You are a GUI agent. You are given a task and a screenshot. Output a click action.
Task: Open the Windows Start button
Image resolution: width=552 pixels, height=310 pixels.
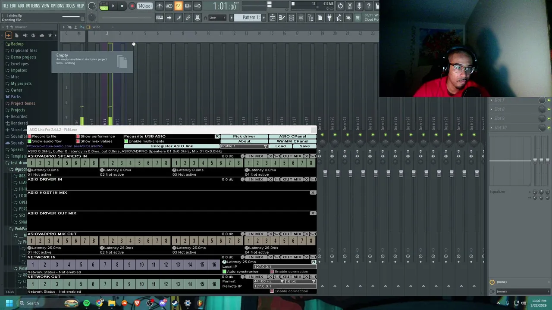pyautogui.click(x=9, y=303)
